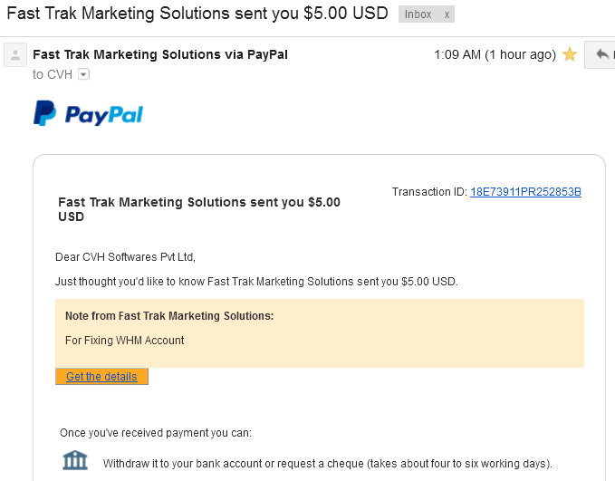
Task: Click the reply arrow button
Action: click(x=601, y=54)
